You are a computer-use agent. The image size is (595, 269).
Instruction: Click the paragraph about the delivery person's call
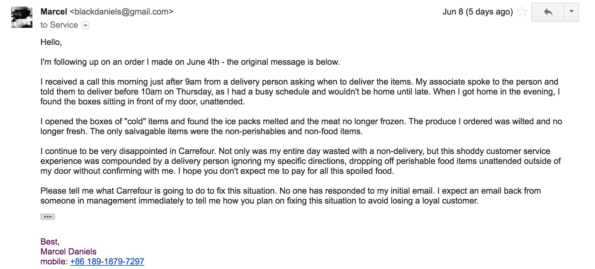pyautogui.click(x=300, y=92)
